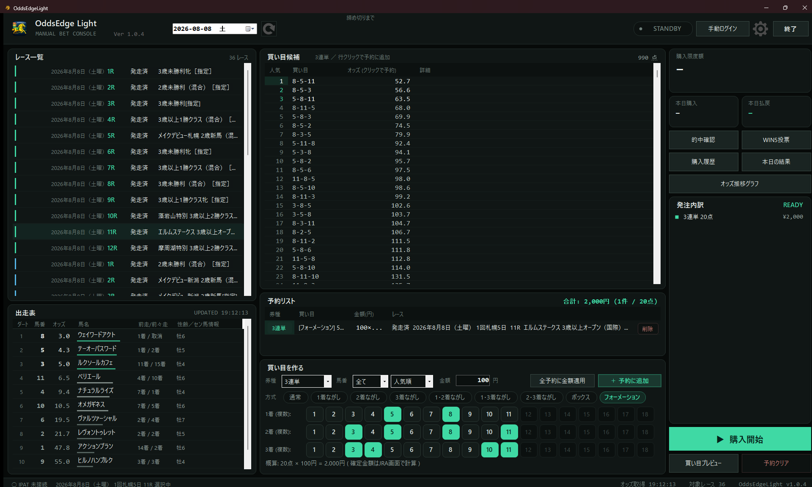Select the ボックス method
Image resolution: width=812 pixels, height=487 pixels.
pos(581,397)
